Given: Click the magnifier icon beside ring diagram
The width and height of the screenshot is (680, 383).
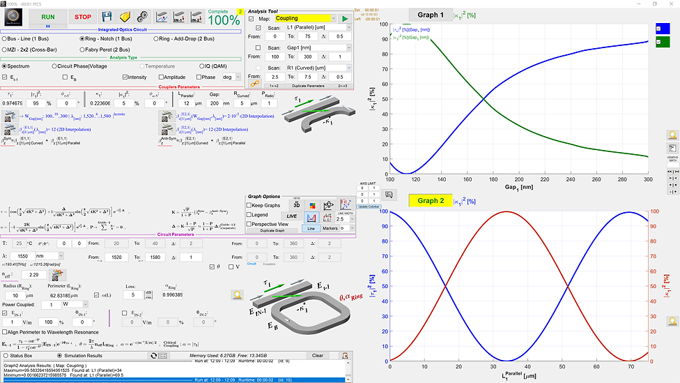Looking at the screenshot, I should tap(237, 295).
